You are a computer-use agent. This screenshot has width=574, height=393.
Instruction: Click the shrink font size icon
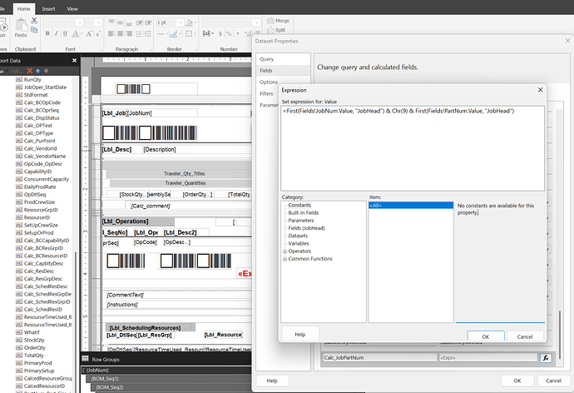[x=97, y=33]
